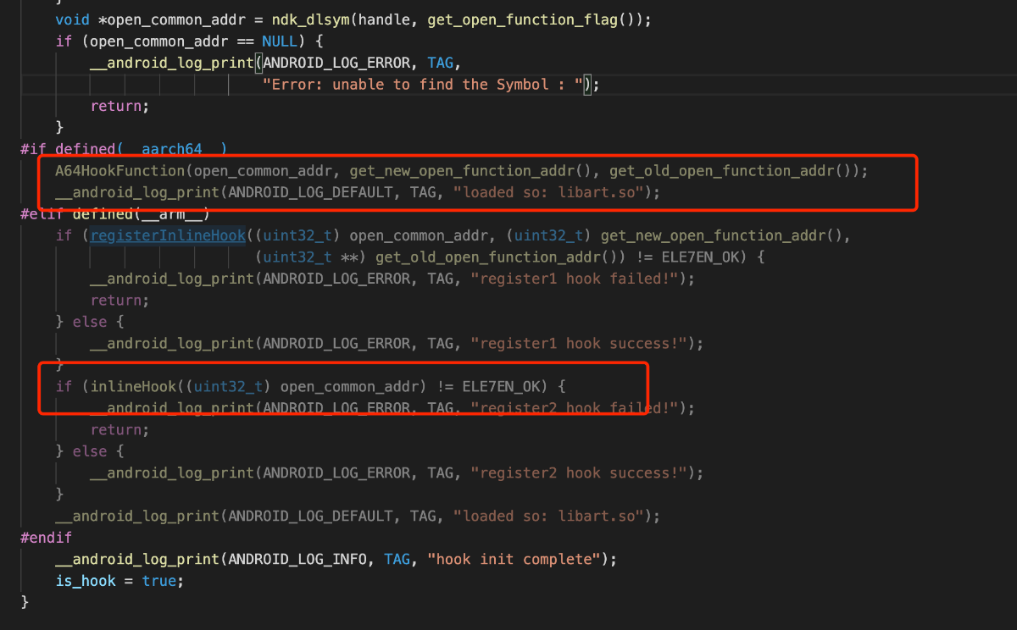Click ELE7EN_OK on the inlineHook line
1017x630 pixels.
coord(501,386)
